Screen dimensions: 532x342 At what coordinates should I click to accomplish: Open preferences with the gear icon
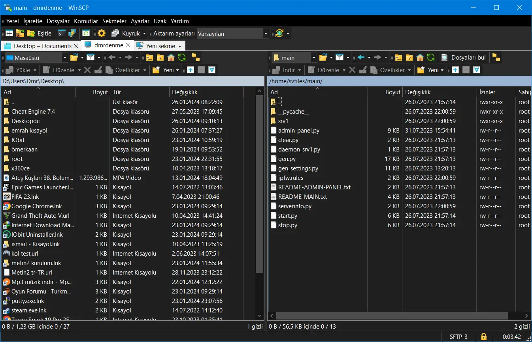102,34
